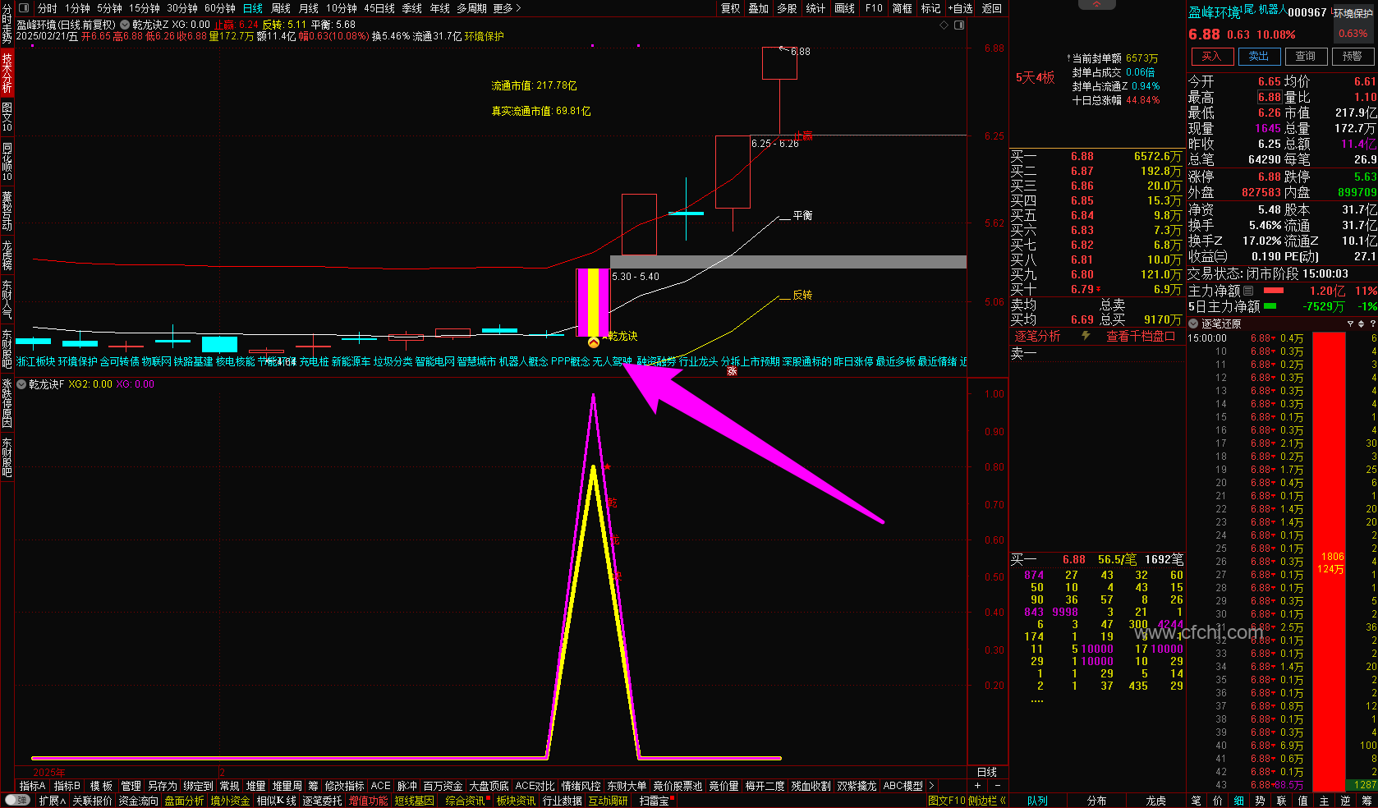Open the 画线 drawing tools
This screenshot has height=808, width=1378.
coord(845,8)
